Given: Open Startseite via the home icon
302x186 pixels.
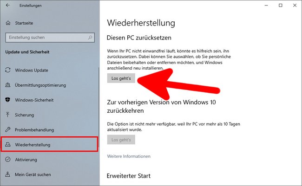Looking at the screenshot, I should pos(8,23).
